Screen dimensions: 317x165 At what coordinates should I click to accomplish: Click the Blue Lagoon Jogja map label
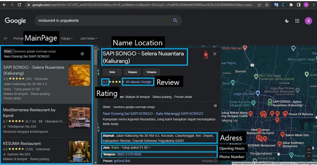pos(301,59)
